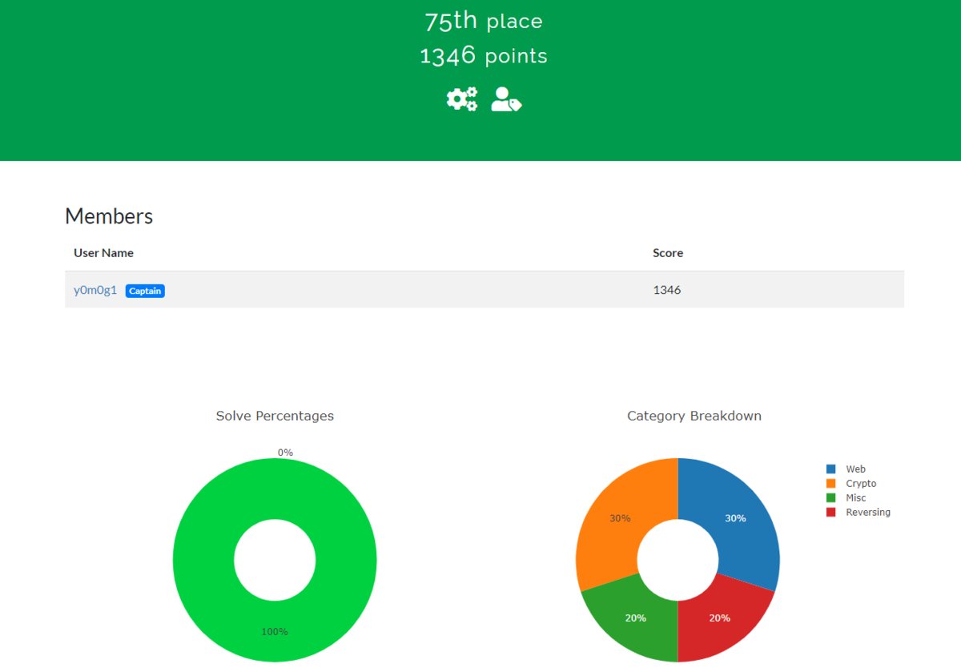Click the Reversing legend label
Viewport: 961px width, 672px height.
click(868, 513)
